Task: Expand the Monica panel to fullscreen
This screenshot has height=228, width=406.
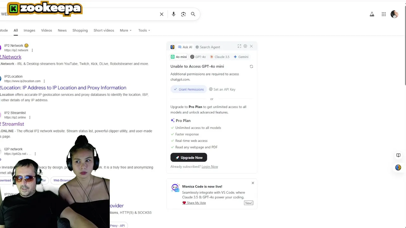Action: point(239,46)
